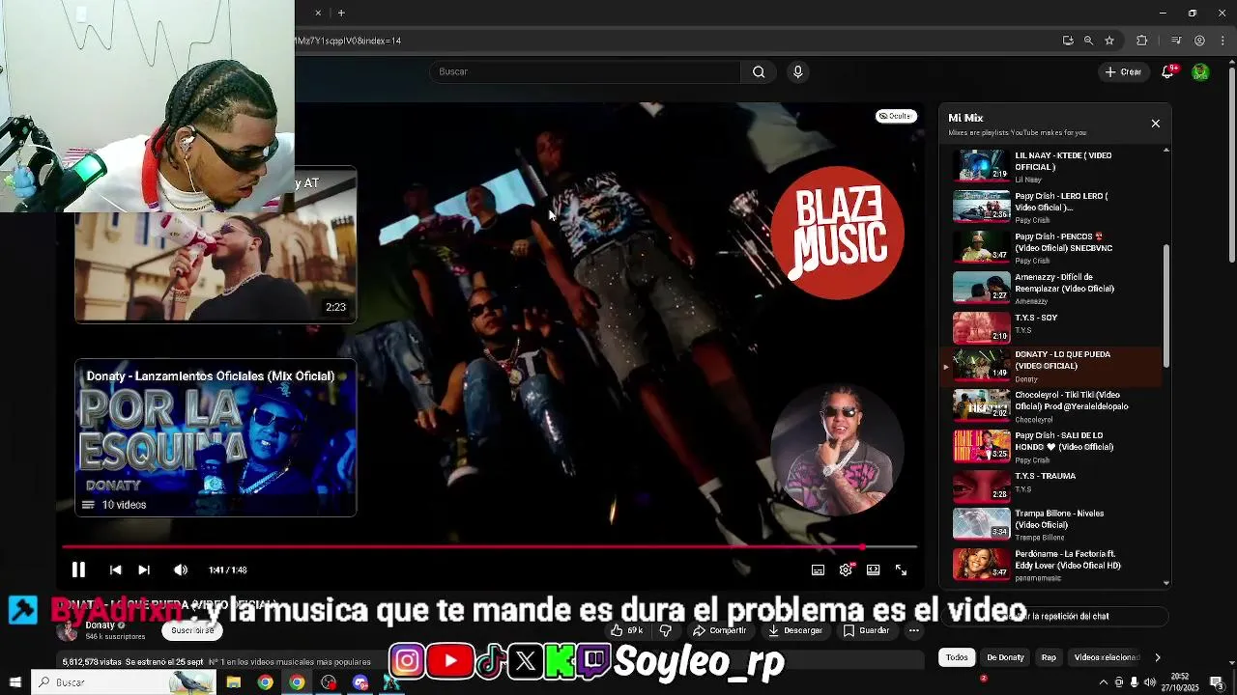Subscribe to the Donaty channel
This screenshot has width=1237, height=695.
pyautogui.click(x=192, y=630)
